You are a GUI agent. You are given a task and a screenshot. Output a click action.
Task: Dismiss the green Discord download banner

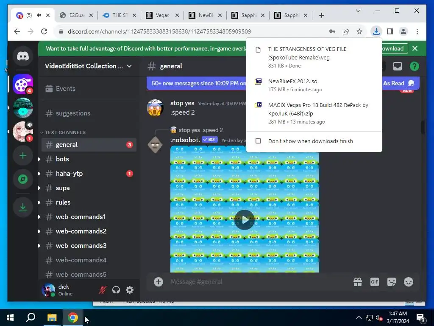point(415,48)
